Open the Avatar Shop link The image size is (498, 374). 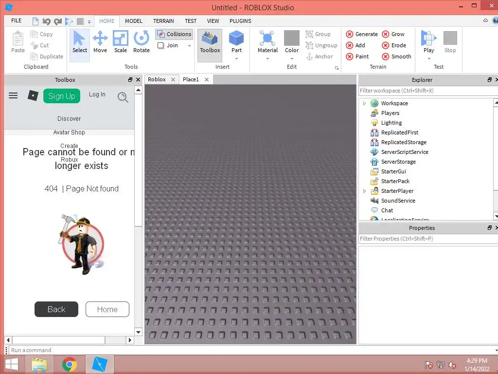click(69, 132)
